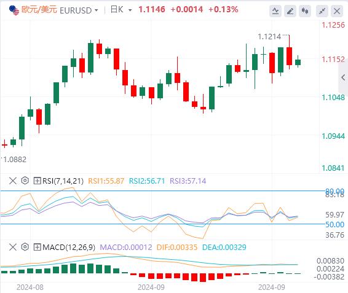Image resolution: width=348 pixels, height=293 pixels.
Task: Click the RSI 36.76 axis value
Action: pyautogui.click(x=334, y=235)
